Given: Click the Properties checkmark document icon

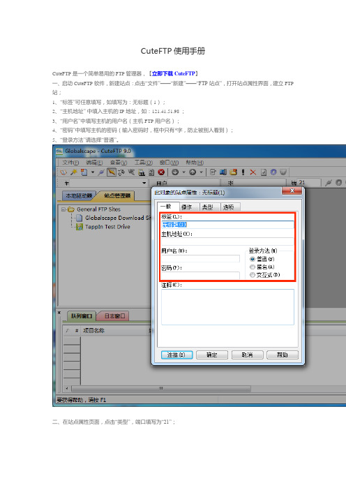Looking at the screenshot, I should 263,172.
